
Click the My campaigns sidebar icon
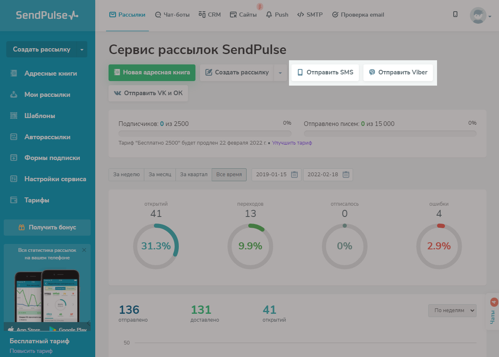coord(14,95)
